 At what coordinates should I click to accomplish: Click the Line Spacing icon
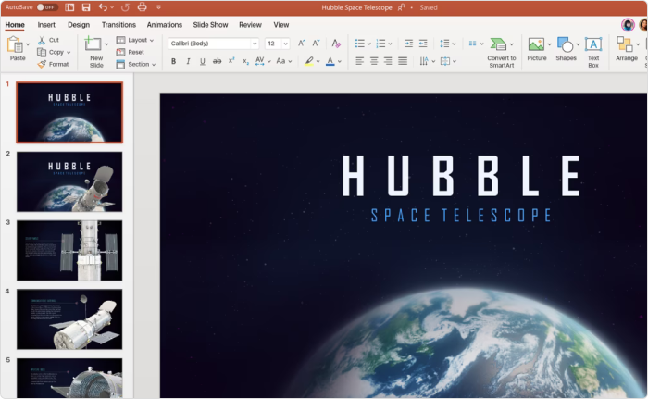tap(444, 44)
